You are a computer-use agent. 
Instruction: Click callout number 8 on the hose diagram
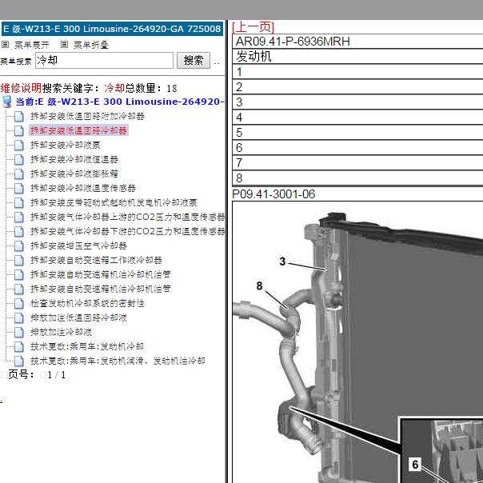pos(259,285)
